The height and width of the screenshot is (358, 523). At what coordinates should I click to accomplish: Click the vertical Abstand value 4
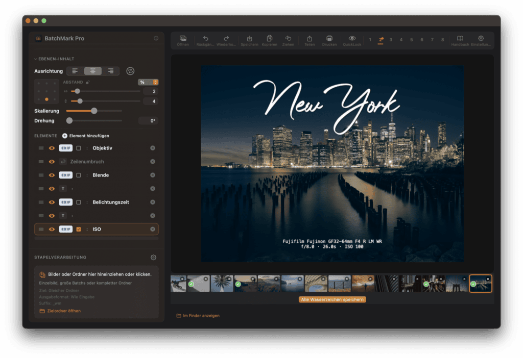(x=151, y=101)
